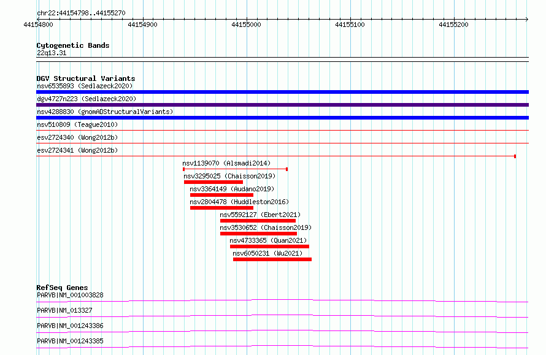Click the 44154900 ruler position label
This screenshot has width=546, height=355.
[x=142, y=25]
